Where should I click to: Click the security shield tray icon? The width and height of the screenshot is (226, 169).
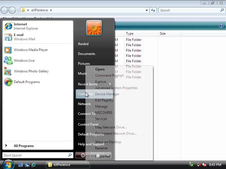click(x=191, y=164)
